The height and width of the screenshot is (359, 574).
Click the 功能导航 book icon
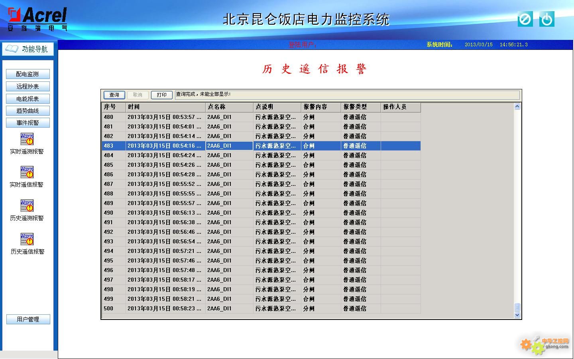(12, 49)
